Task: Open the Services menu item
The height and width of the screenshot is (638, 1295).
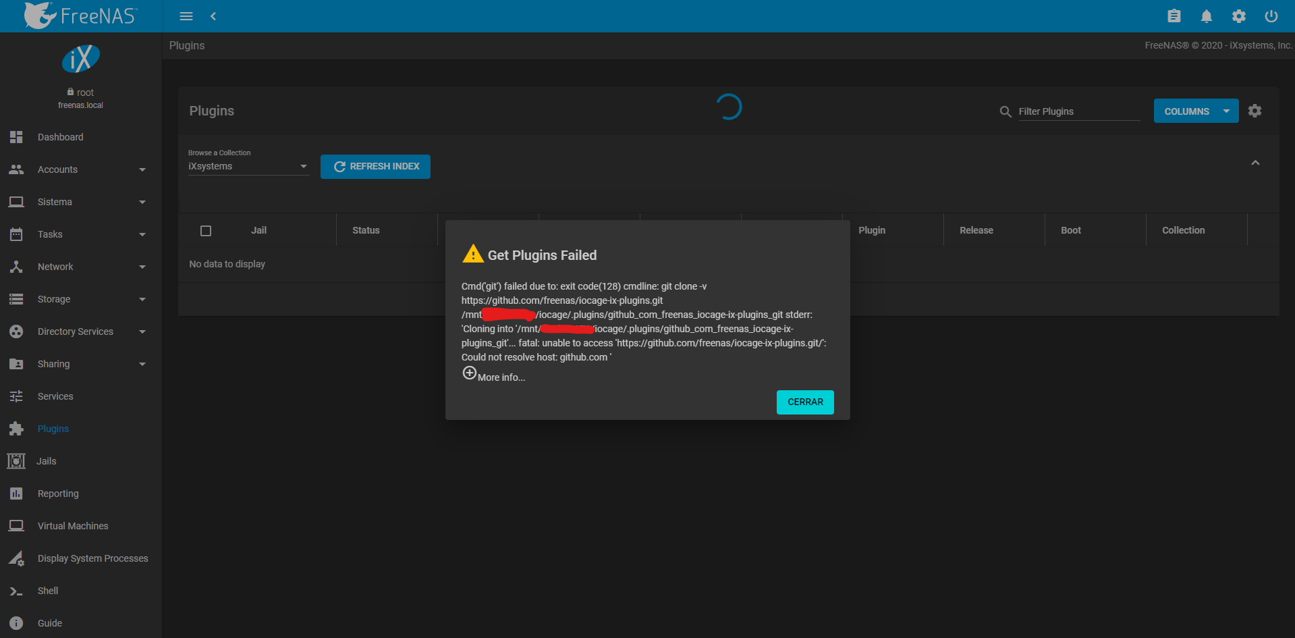Action: pyautogui.click(x=81, y=396)
